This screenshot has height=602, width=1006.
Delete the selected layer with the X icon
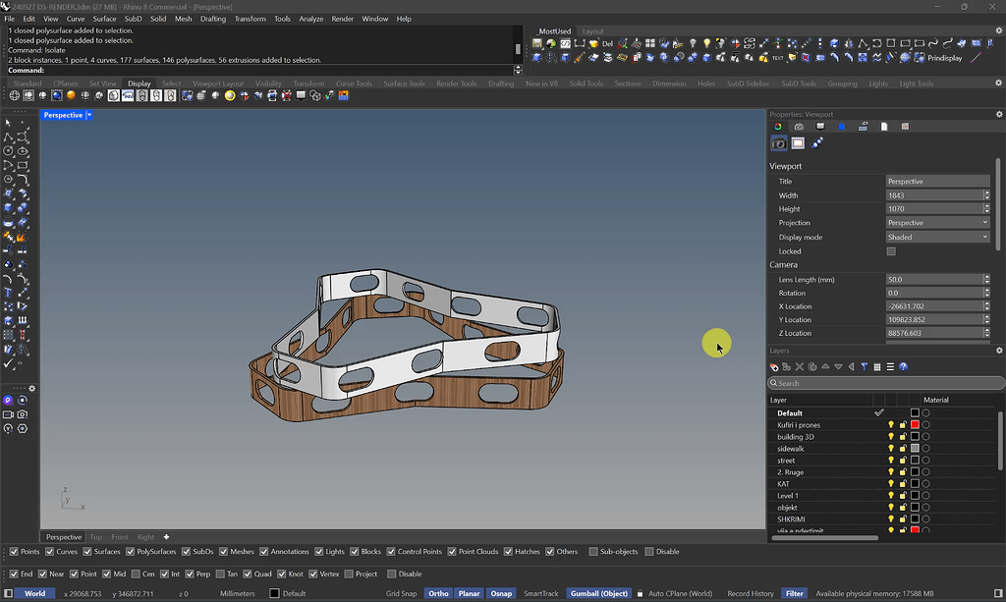coord(799,366)
